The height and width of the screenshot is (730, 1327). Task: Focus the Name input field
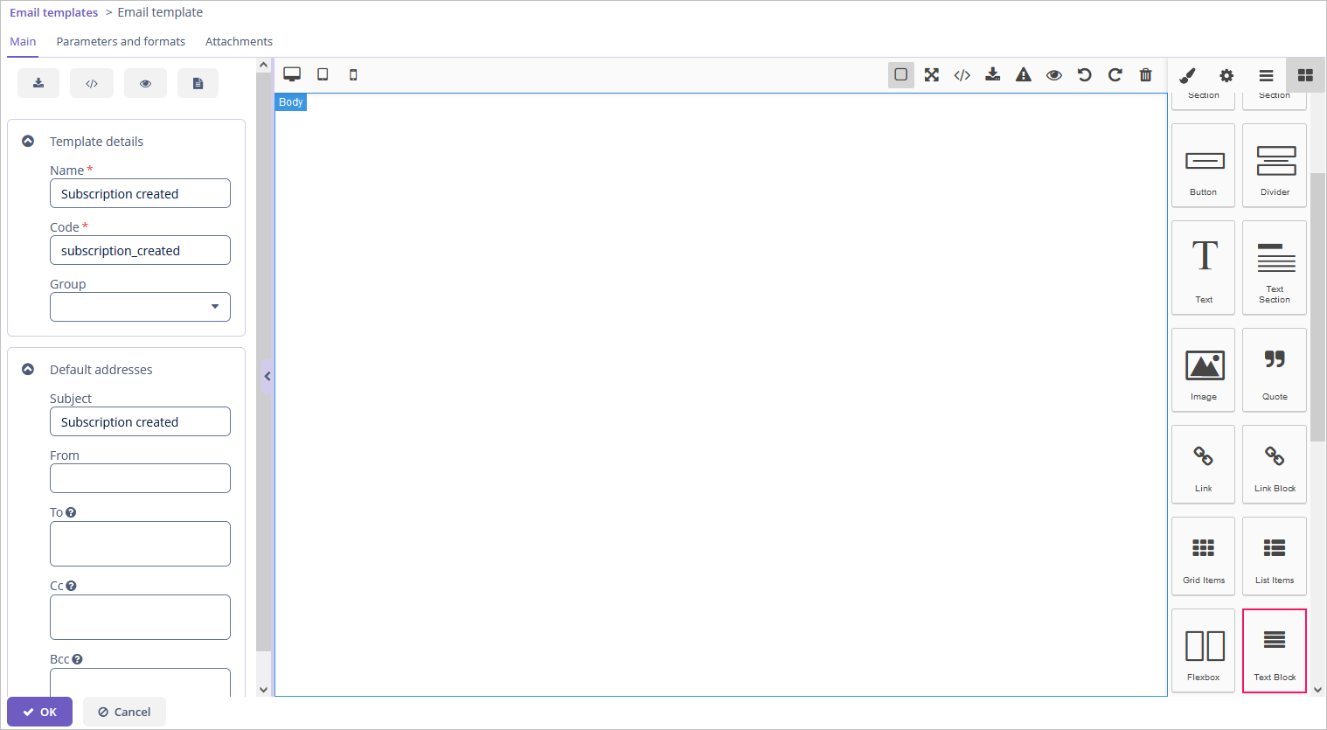point(140,193)
